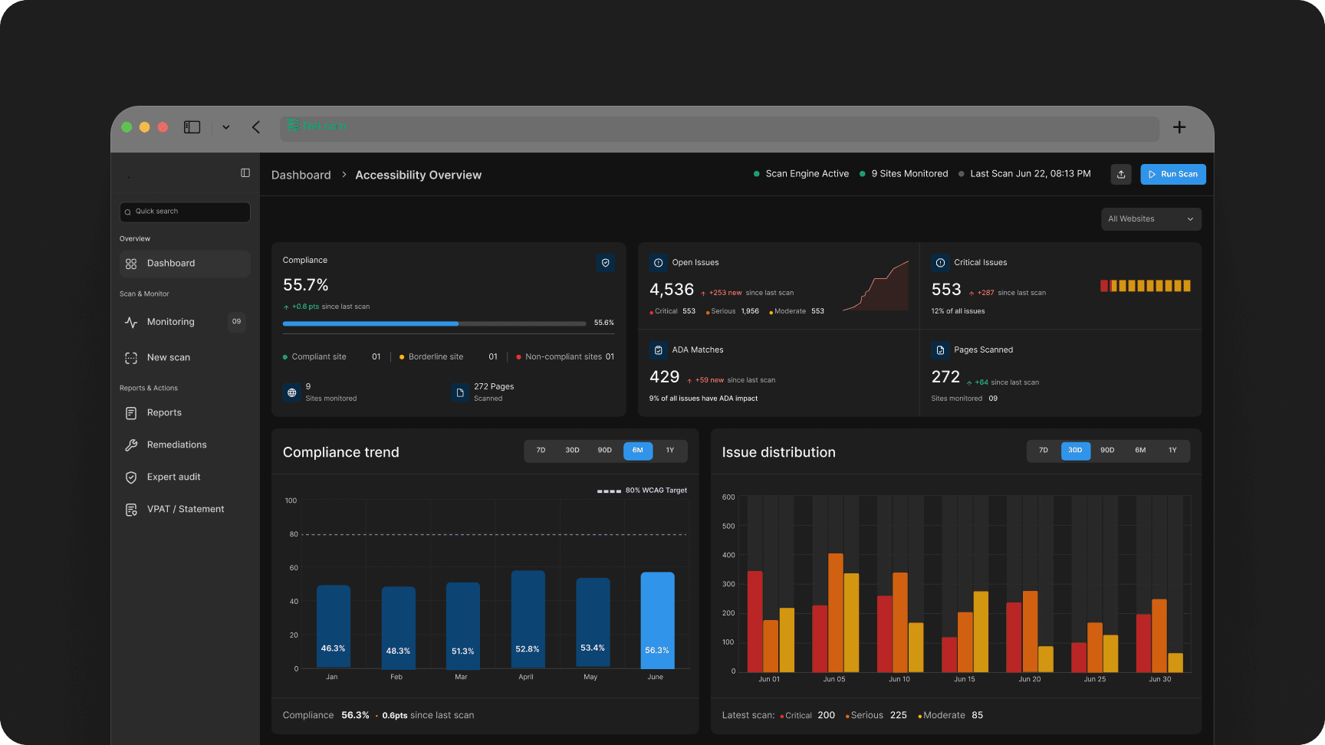Open Remediations in sidebar
The height and width of the screenshot is (745, 1325).
tap(185, 445)
